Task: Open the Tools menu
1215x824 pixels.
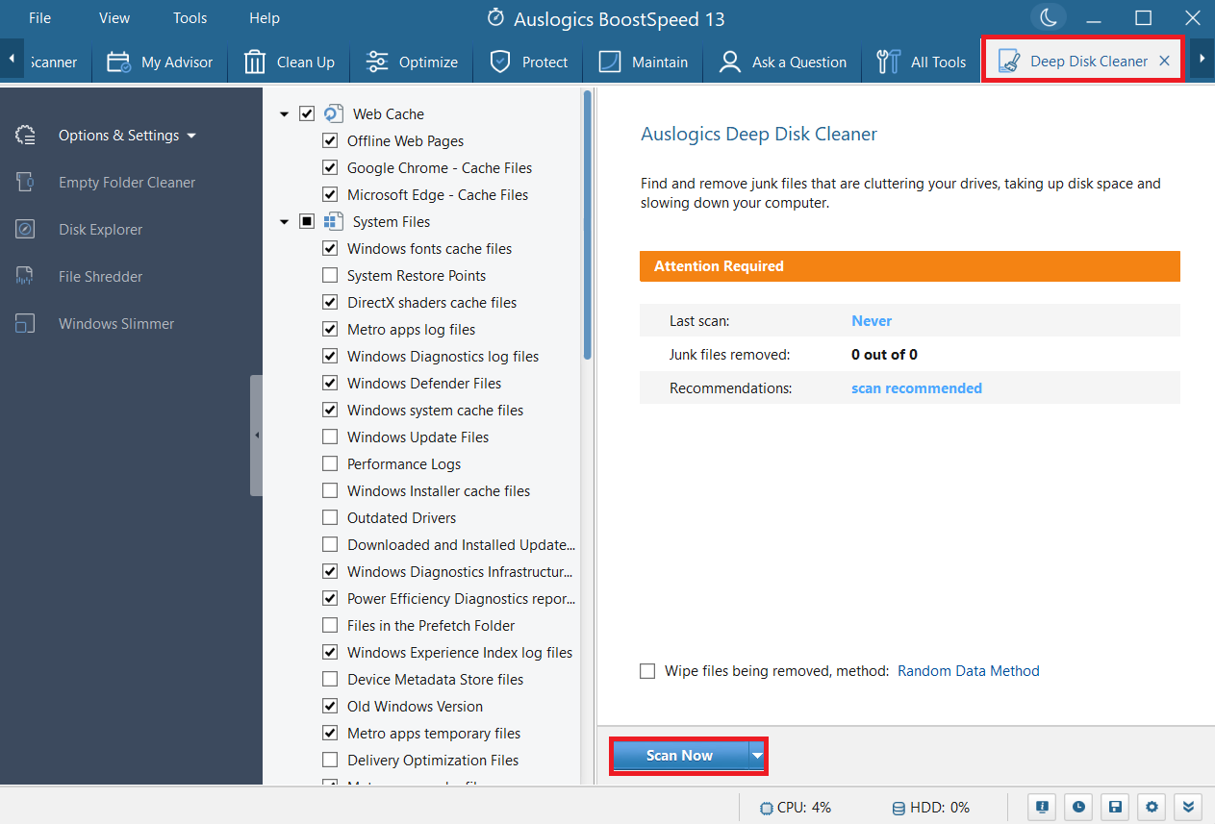Action: click(190, 18)
